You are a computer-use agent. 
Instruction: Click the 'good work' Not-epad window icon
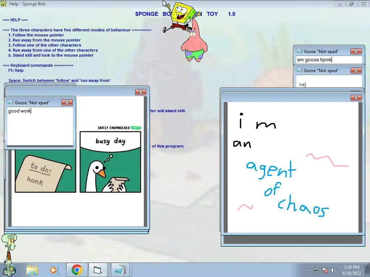click(x=10, y=102)
